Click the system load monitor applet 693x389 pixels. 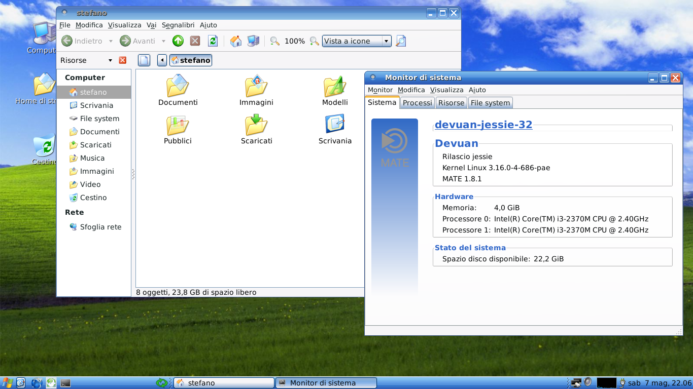[606, 383]
